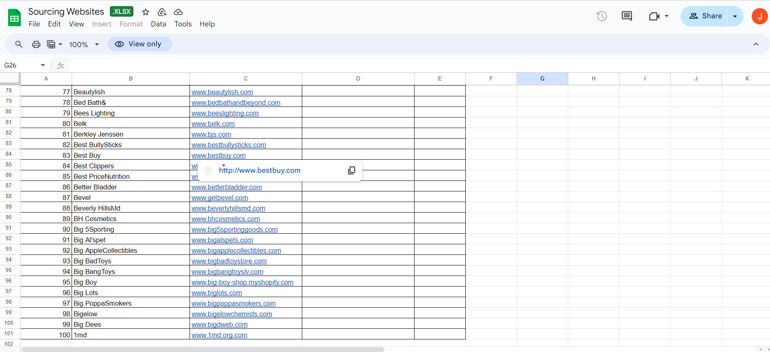Click the horizontal scrollbar at bottom

[x=203, y=350]
